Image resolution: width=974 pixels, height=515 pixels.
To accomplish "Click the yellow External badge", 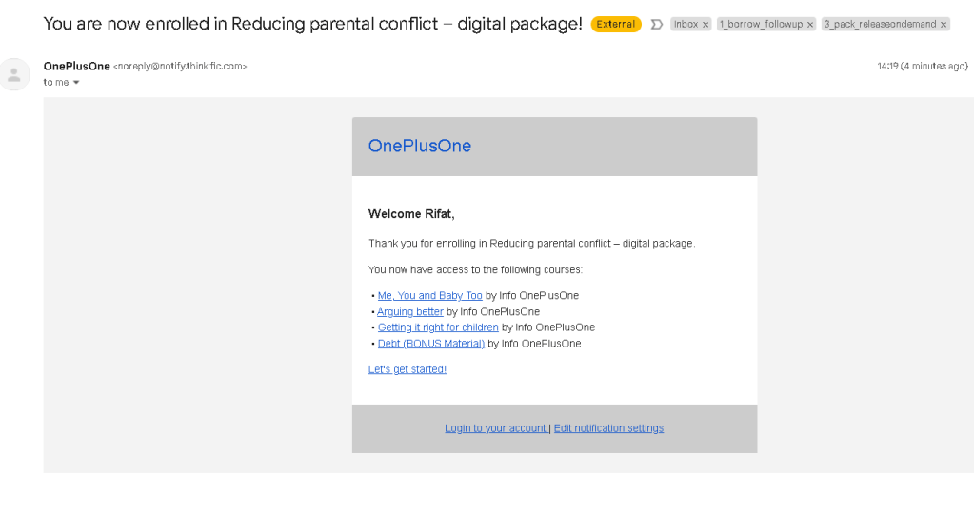I will coord(616,24).
